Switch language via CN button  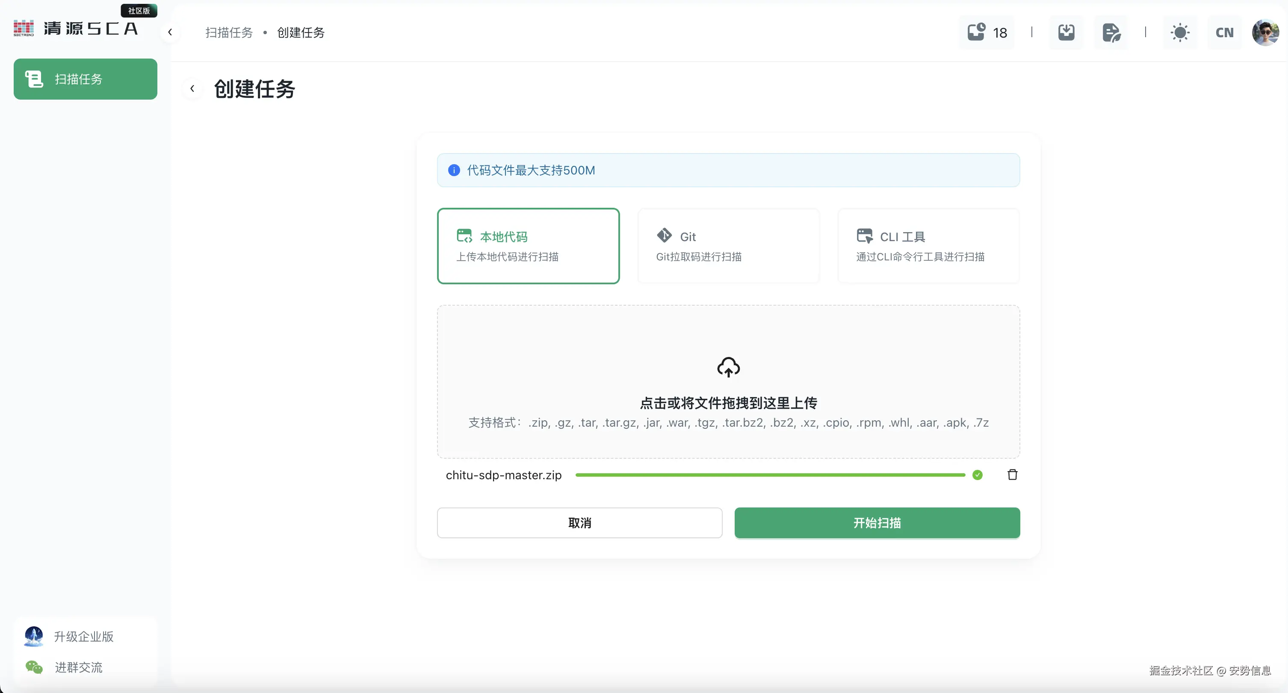1224,32
